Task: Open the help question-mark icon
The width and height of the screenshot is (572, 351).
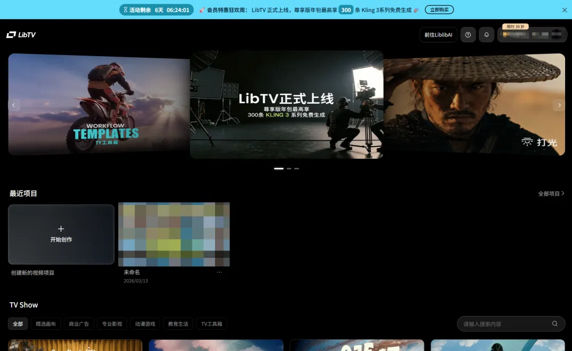Action: coord(468,34)
